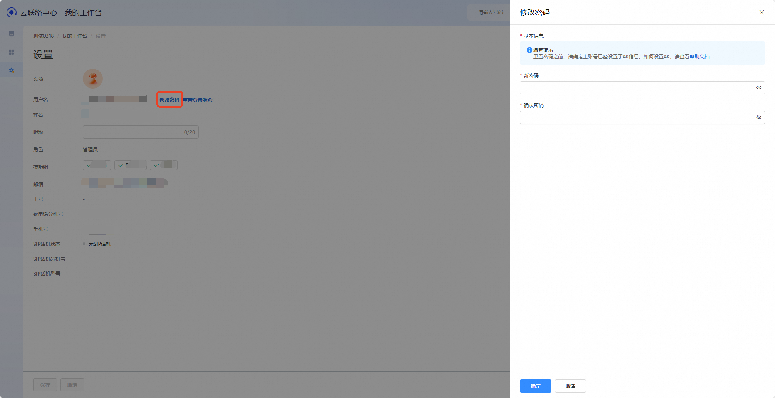Click the 管理员 role text
Image resolution: width=775 pixels, height=398 pixels.
tap(90, 149)
